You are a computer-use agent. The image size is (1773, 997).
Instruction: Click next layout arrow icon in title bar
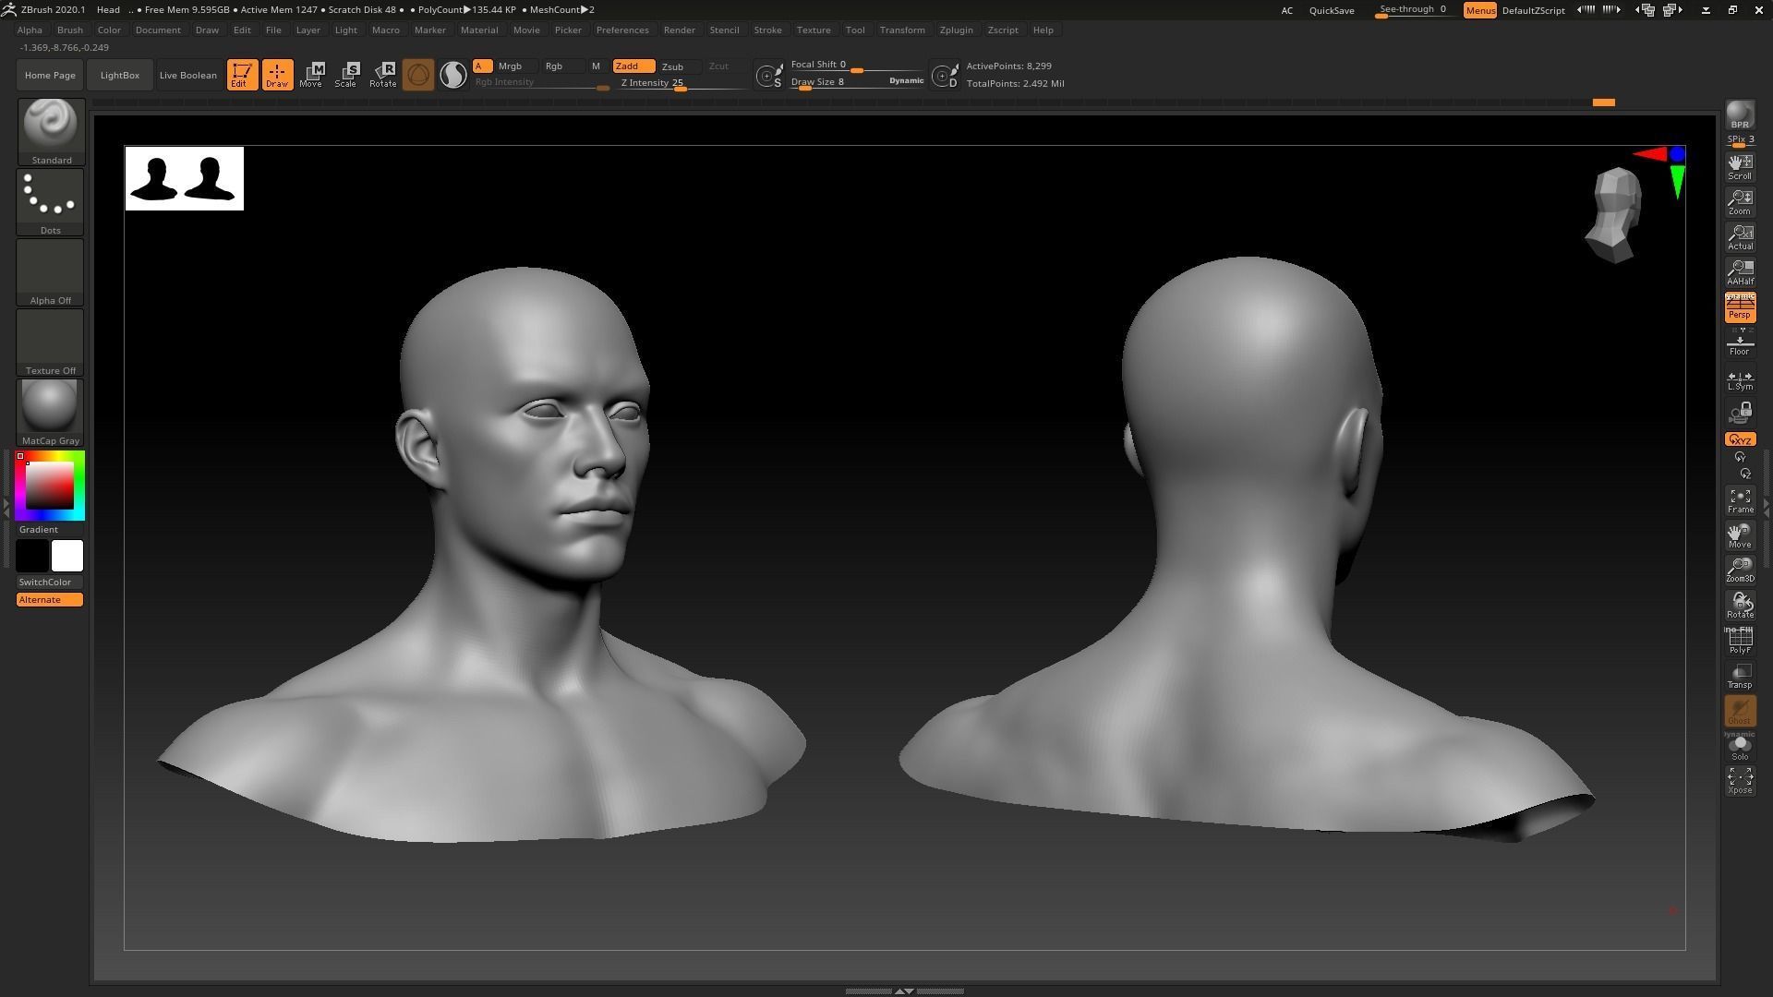[x=1611, y=10]
